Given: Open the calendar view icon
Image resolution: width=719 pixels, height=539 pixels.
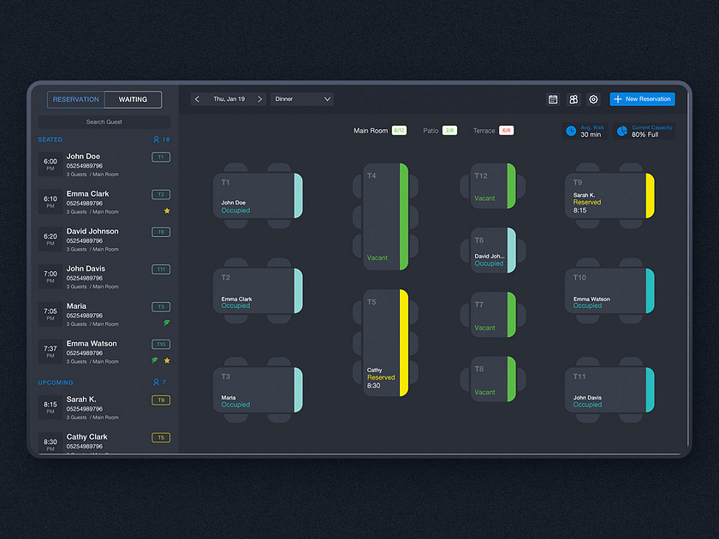Looking at the screenshot, I should click(553, 99).
